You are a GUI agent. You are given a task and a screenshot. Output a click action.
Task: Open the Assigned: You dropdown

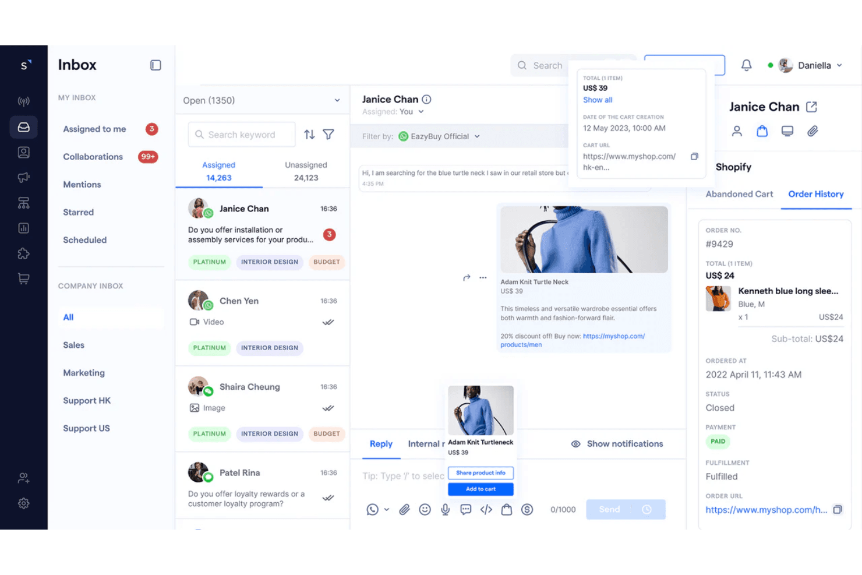point(393,112)
